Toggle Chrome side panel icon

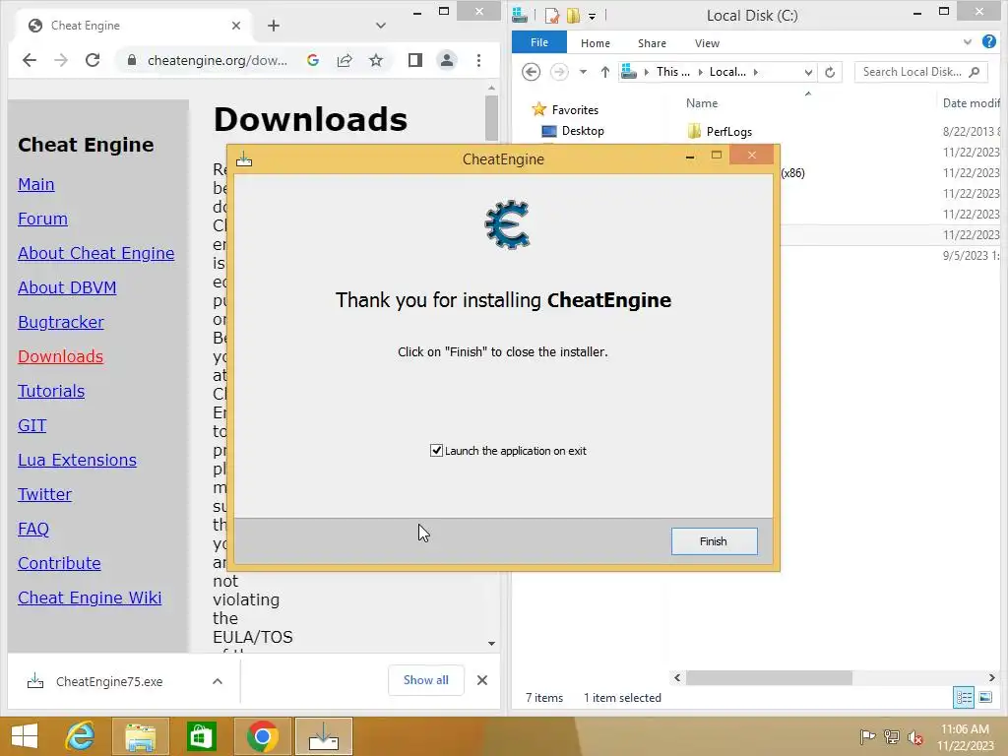[415, 60]
